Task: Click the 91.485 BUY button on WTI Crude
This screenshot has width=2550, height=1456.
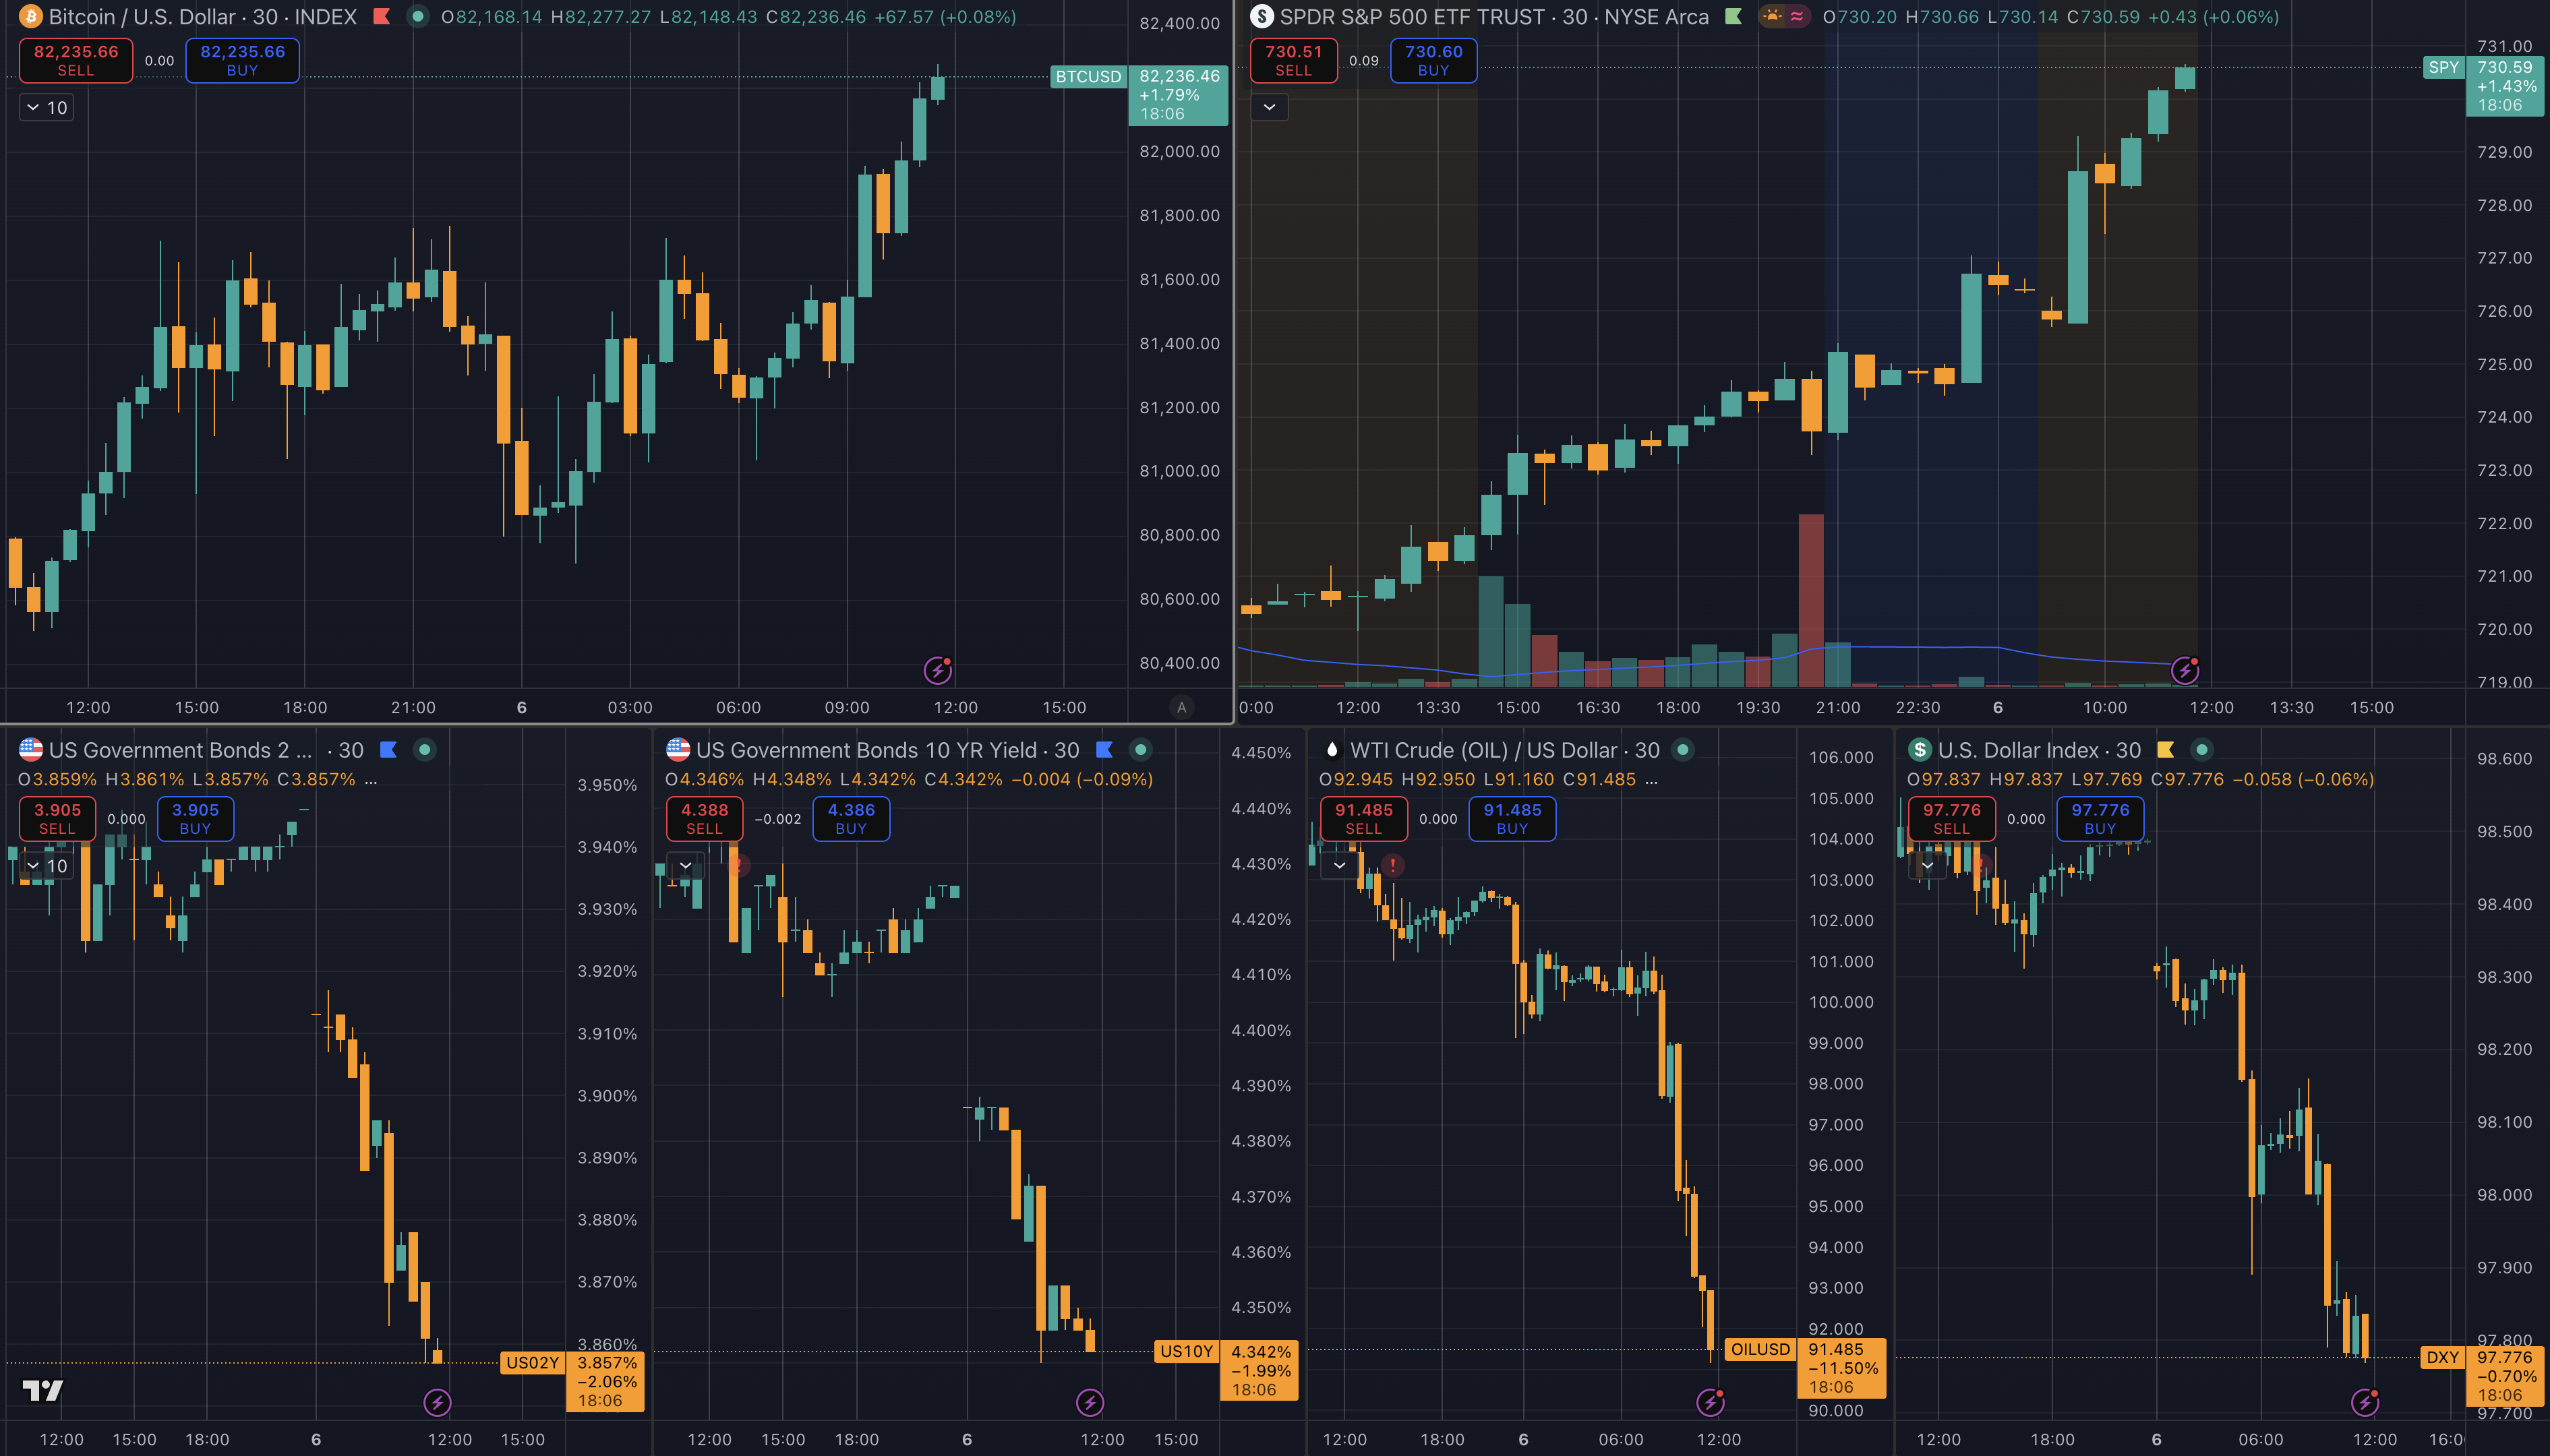Action: point(1512,819)
